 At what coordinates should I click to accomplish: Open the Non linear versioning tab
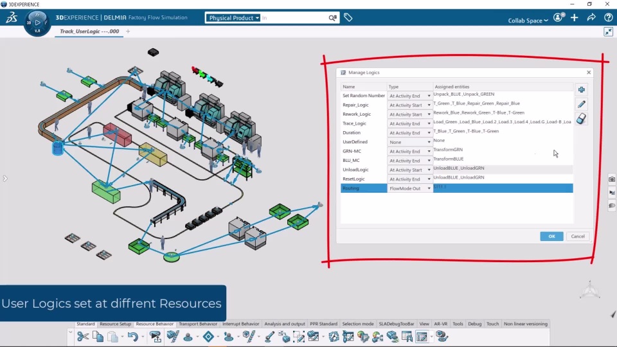525,324
